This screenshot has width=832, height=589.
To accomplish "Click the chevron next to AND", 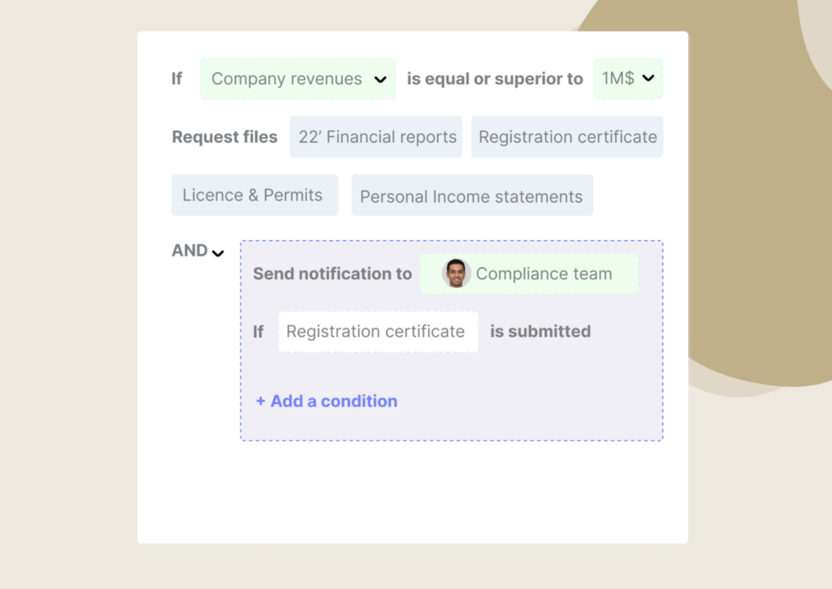I will point(217,252).
